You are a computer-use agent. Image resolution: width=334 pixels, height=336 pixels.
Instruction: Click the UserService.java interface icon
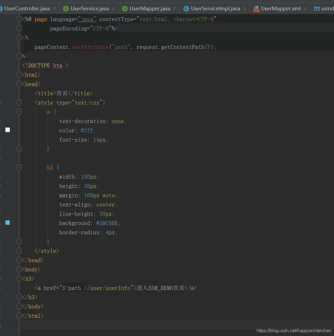point(66,9)
